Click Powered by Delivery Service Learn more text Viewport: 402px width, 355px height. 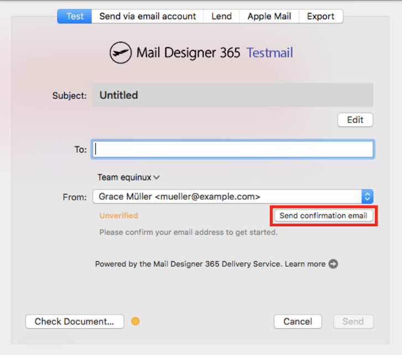tap(210, 264)
